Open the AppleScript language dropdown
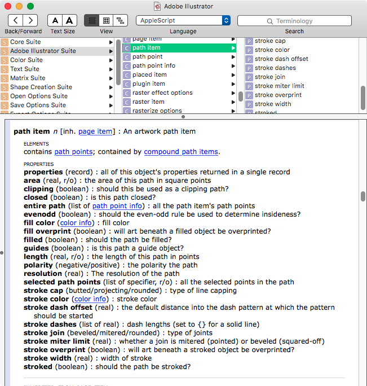 point(183,20)
